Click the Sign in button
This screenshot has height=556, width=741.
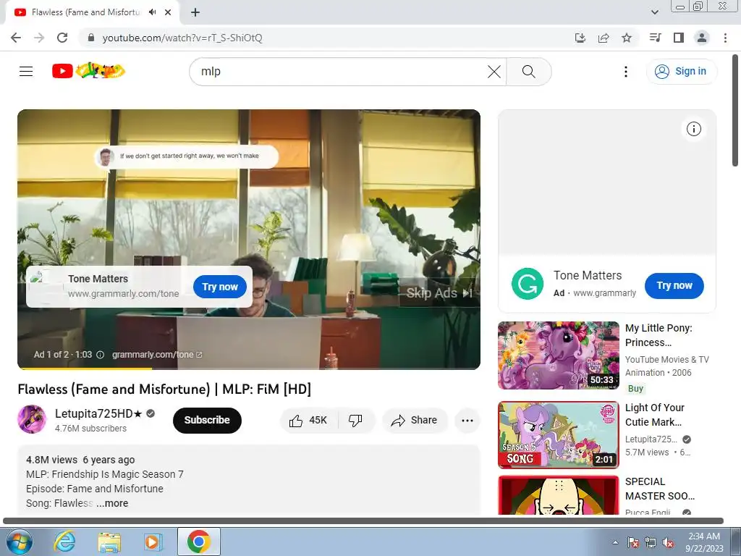click(681, 72)
